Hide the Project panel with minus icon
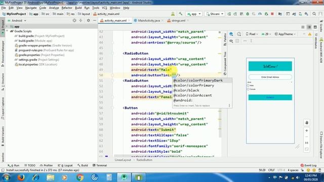 pyautogui.click(x=95, y=20)
